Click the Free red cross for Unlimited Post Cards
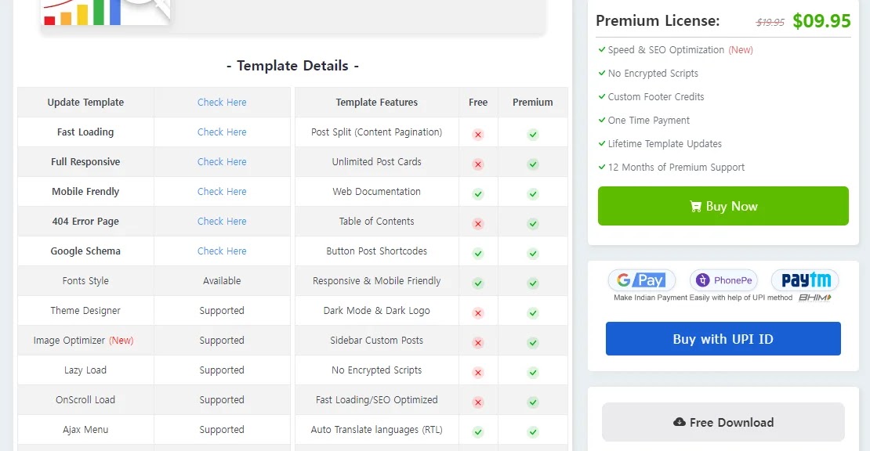This screenshot has height=451, width=870. click(x=478, y=164)
